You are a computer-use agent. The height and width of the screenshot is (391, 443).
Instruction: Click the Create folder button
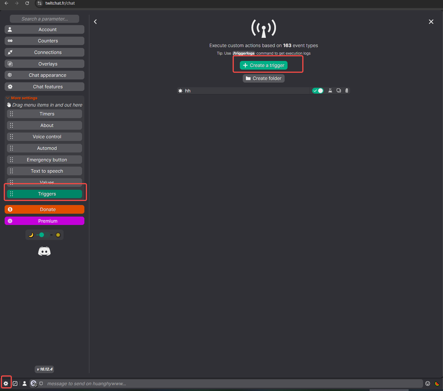pyautogui.click(x=264, y=79)
